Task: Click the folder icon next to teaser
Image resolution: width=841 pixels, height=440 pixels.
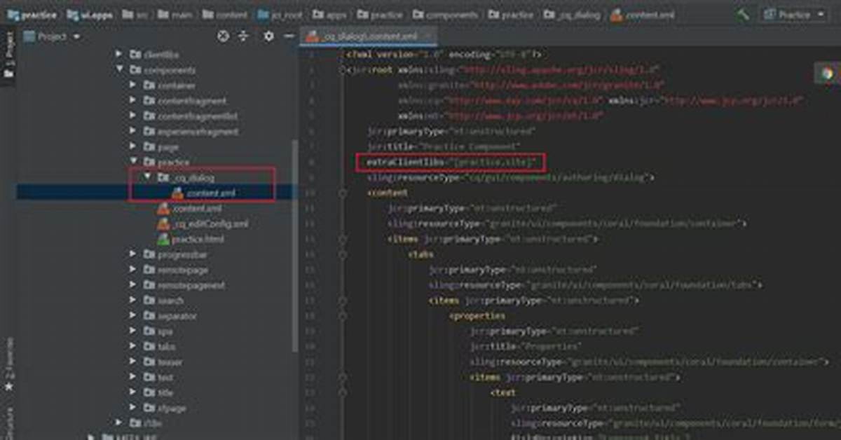Action: [x=149, y=362]
